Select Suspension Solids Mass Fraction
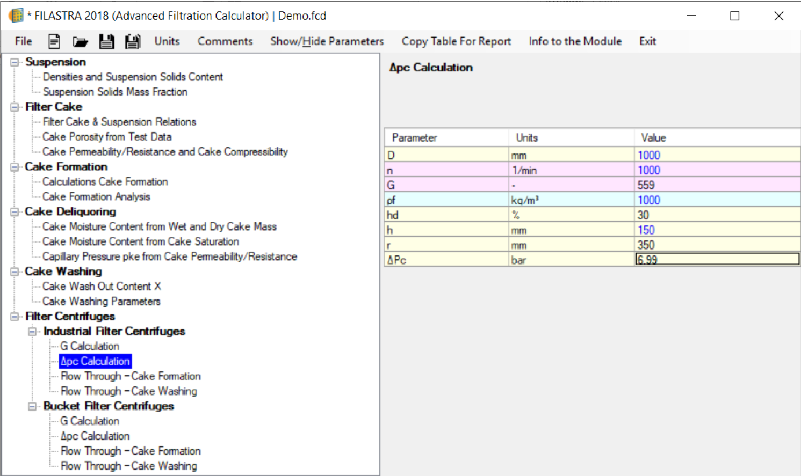Viewport: 801px width, 476px height. (x=115, y=92)
